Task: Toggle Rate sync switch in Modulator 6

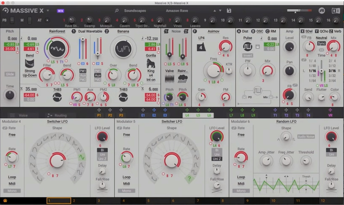Action: tap(234, 128)
